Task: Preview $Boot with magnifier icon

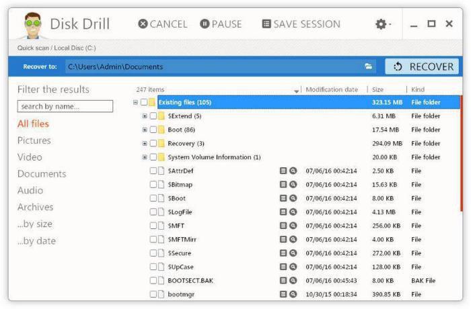Action: coord(293,198)
